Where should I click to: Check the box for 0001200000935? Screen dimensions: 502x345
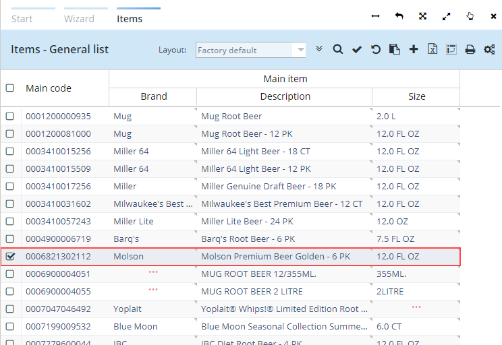(10, 116)
